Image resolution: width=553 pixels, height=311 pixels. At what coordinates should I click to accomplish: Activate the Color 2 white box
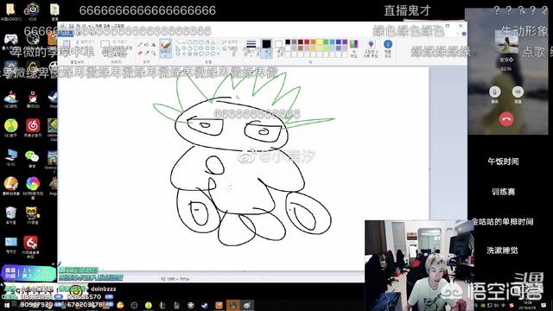[x=278, y=45]
